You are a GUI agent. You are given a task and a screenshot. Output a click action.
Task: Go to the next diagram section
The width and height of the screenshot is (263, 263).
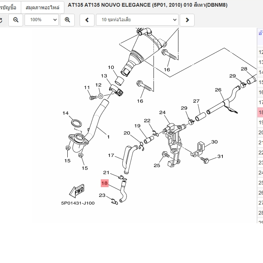[187, 20]
